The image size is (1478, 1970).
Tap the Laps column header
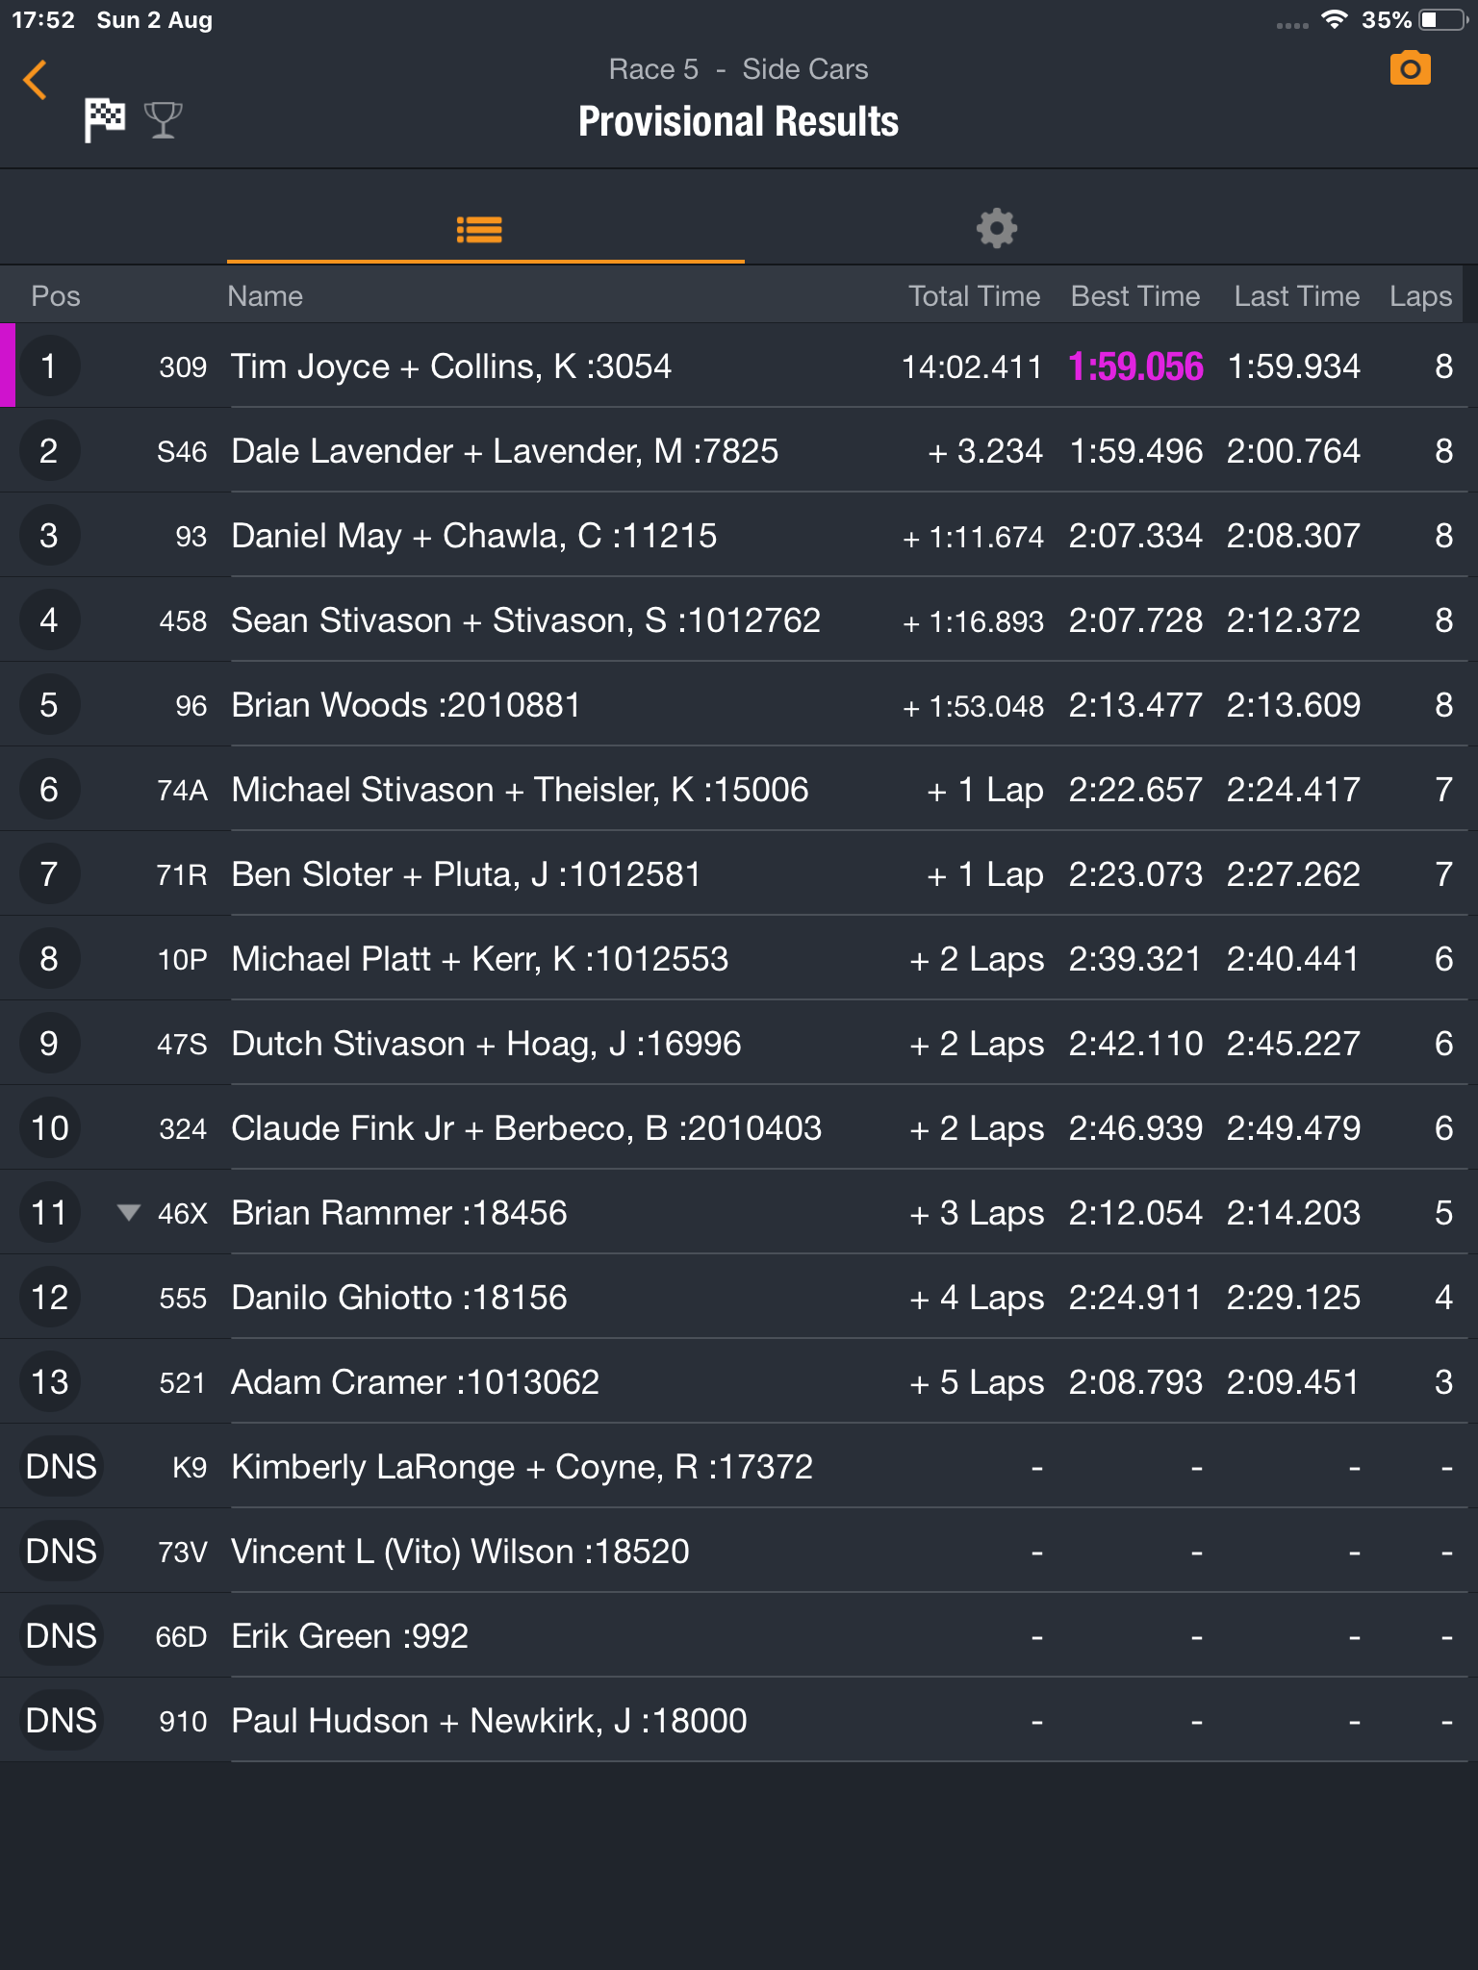1420,296
